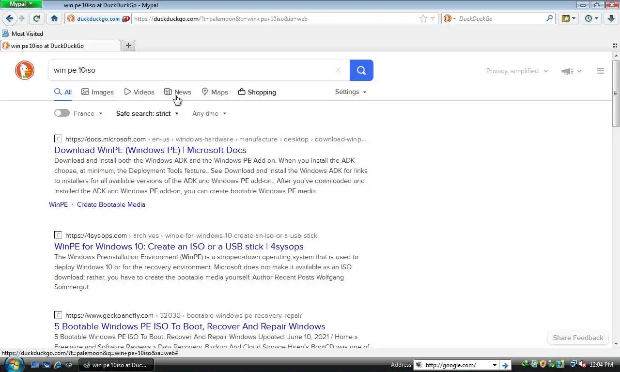Open WinPE for Windows 10 4sysops result
The image size is (620, 372).
tap(179, 246)
